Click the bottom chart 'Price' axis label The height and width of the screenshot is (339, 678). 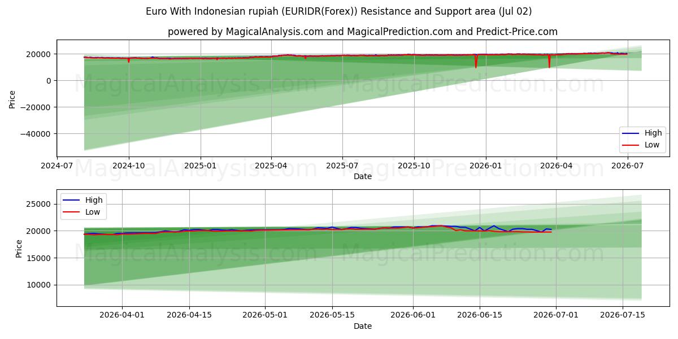19,248
